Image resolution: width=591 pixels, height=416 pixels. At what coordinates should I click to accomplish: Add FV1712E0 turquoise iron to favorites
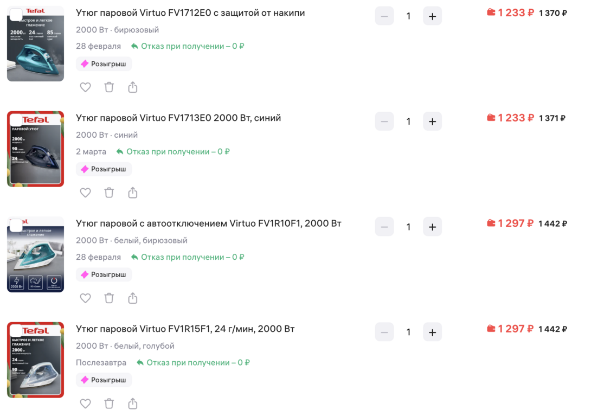pyautogui.click(x=85, y=87)
